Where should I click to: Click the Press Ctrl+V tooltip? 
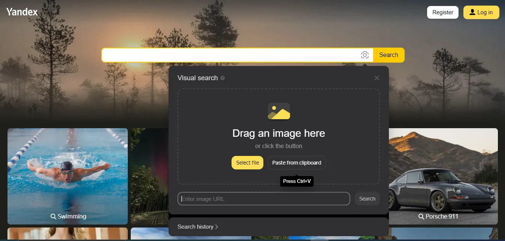297,181
